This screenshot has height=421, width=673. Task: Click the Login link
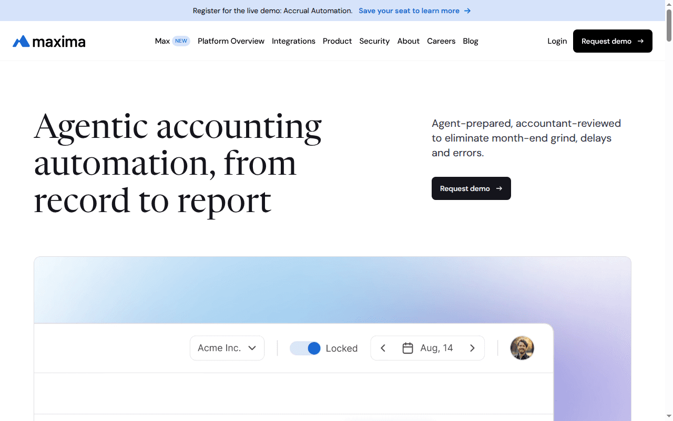coord(557,41)
